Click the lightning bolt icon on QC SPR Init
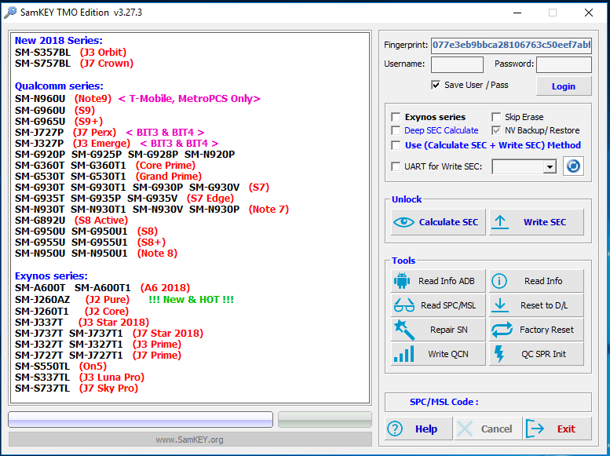This screenshot has height=456, width=610. [x=499, y=354]
